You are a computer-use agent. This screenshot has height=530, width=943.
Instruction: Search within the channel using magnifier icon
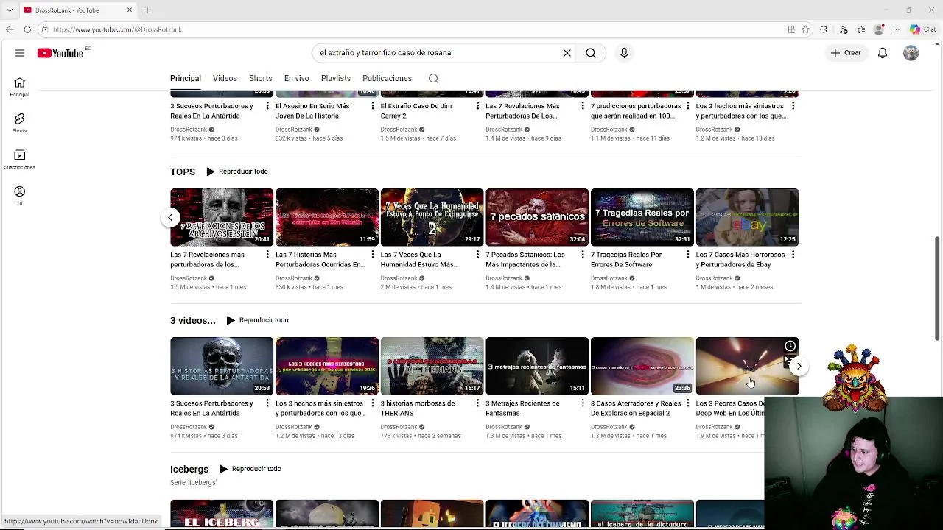433,78
